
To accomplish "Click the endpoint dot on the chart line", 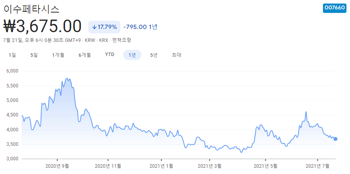I will tap(335, 139).
